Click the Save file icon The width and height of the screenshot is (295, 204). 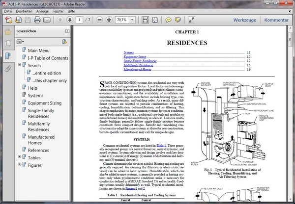[28, 20]
